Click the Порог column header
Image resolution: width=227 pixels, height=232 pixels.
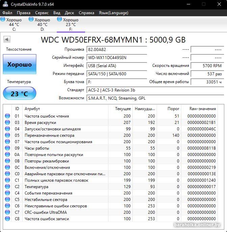pyautogui.click(x=169, y=109)
